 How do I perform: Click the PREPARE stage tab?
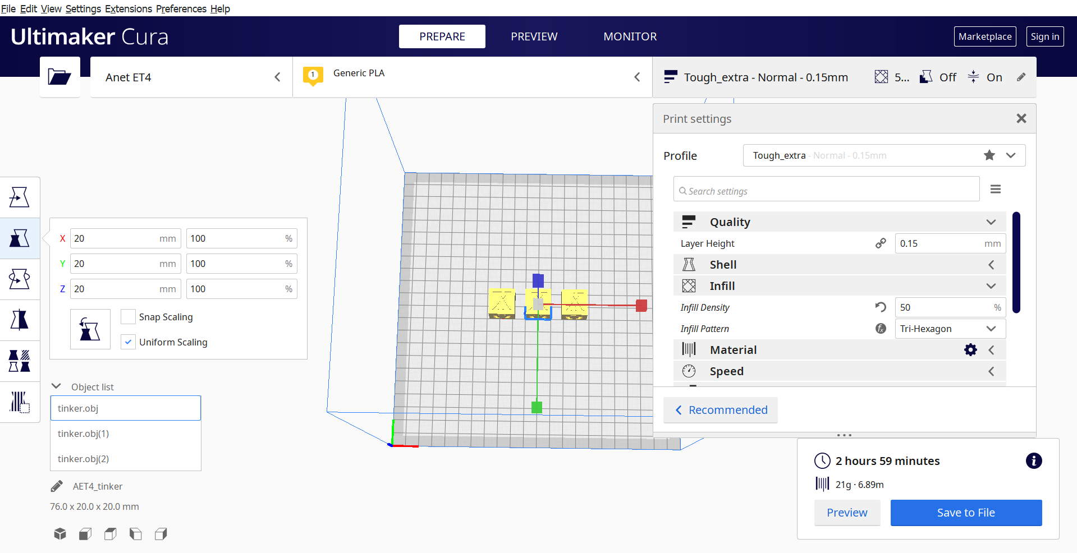coord(442,36)
